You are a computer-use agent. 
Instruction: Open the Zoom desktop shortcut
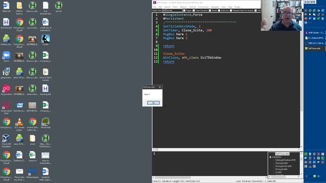click(6, 56)
